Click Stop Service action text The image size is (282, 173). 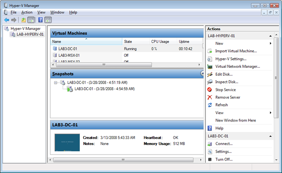pos(226,90)
